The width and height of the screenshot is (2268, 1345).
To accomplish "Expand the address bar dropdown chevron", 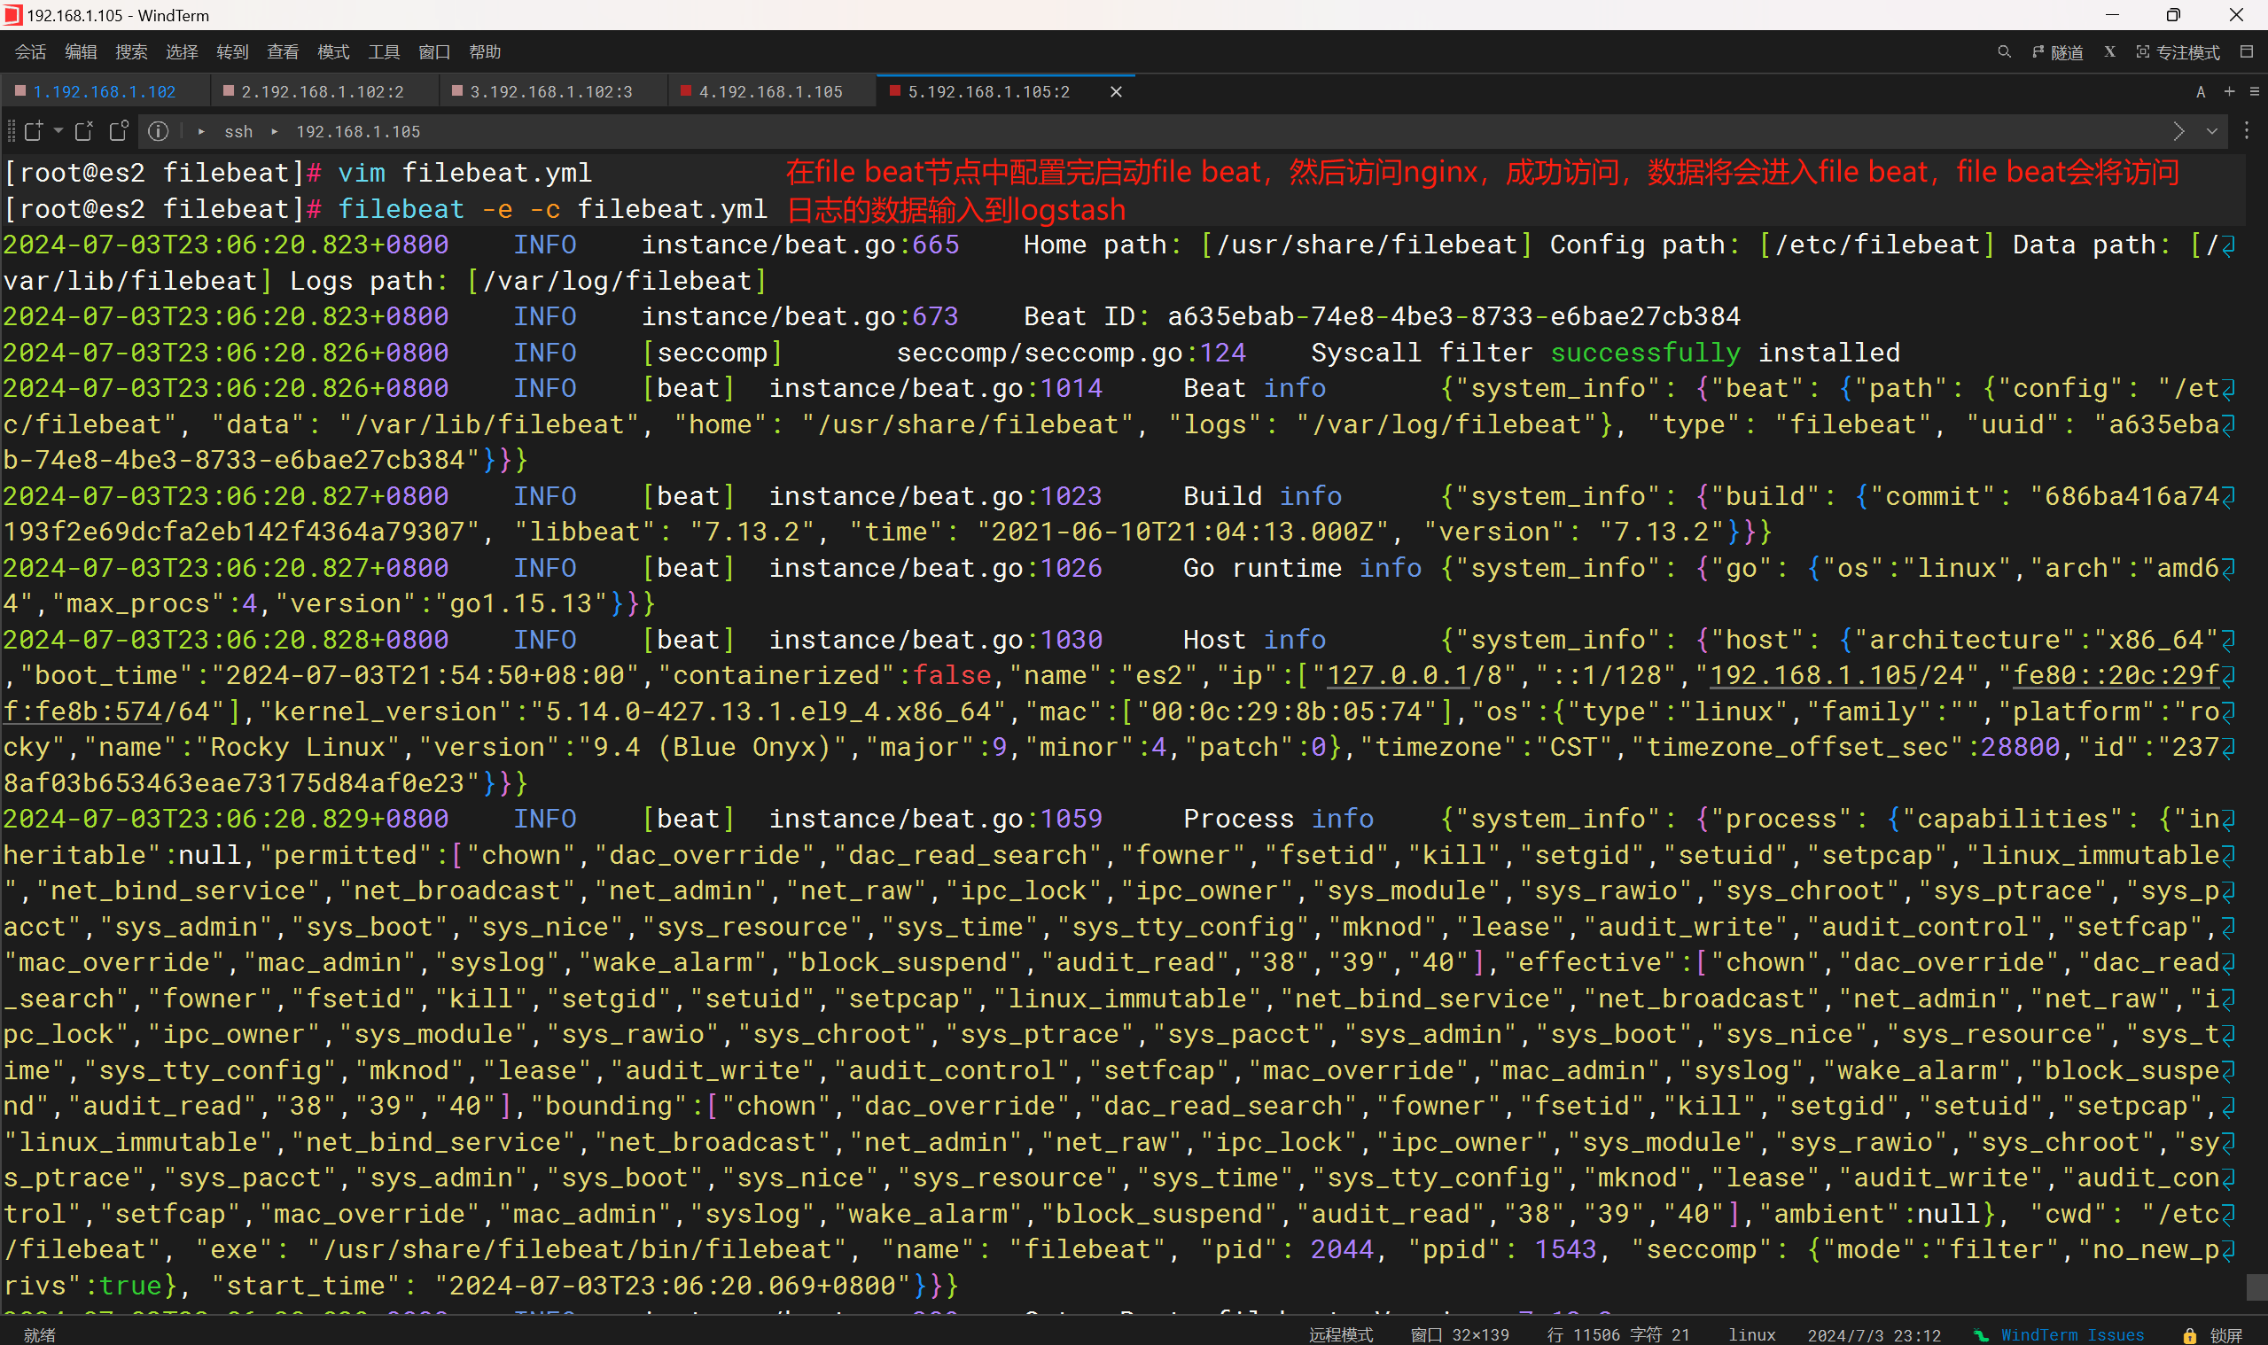I will [2212, 131].
